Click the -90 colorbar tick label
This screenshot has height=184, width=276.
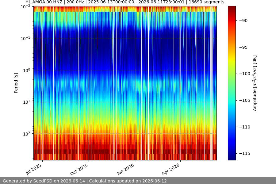pos(243,21)
